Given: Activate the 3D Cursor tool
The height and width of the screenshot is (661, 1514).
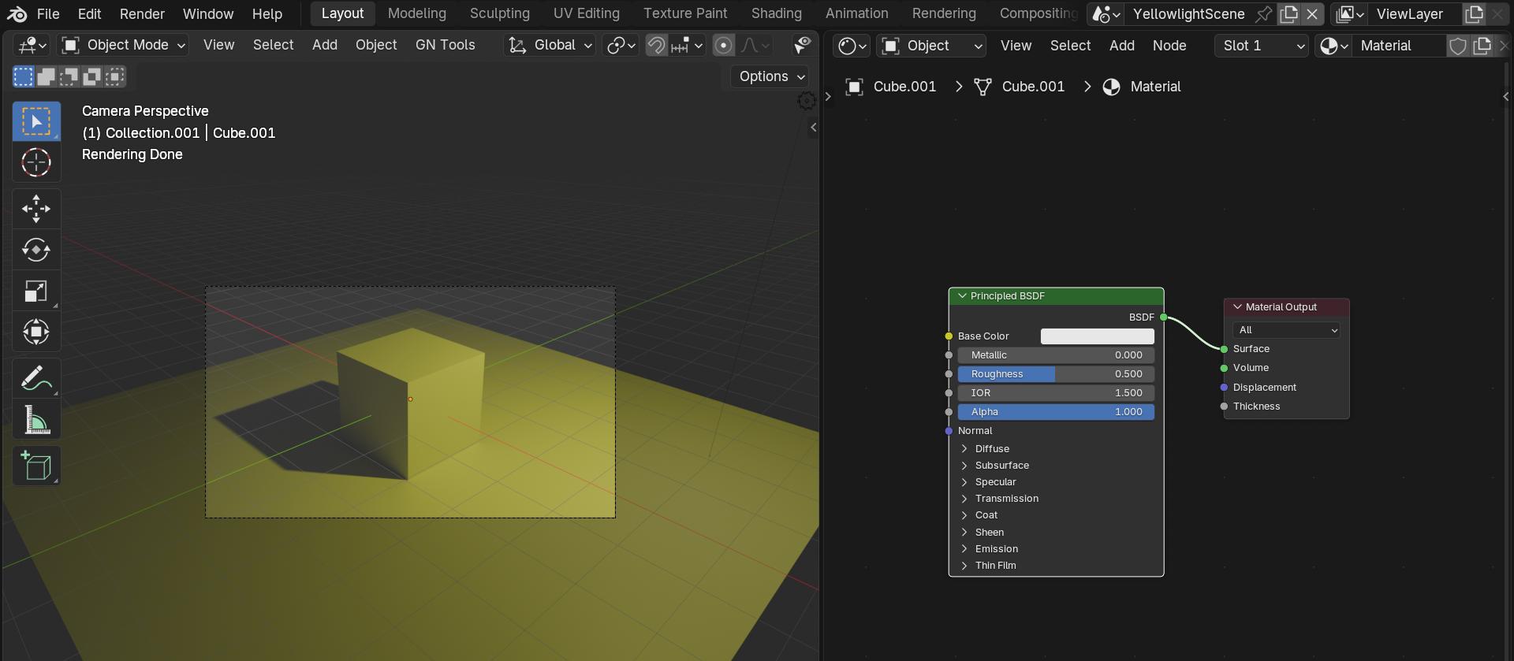Looking at the screenshot, I should click(36, 163).
